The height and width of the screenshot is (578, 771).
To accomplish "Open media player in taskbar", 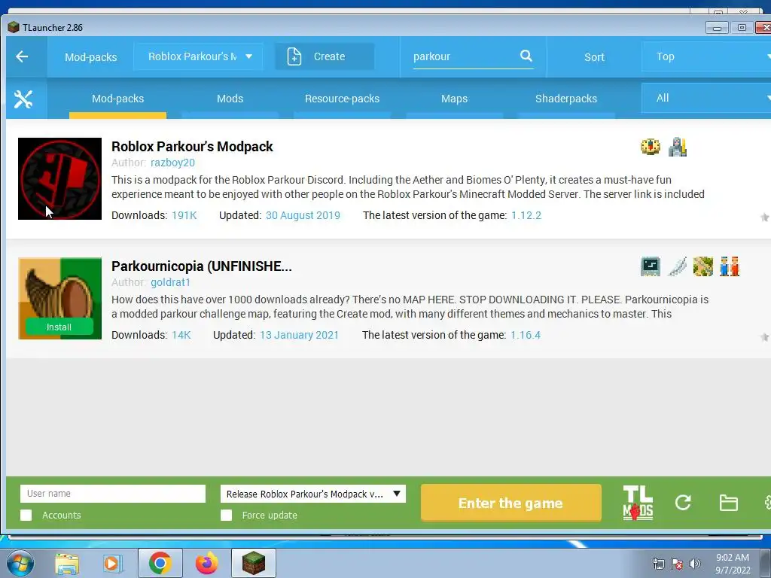I will 113,564.
